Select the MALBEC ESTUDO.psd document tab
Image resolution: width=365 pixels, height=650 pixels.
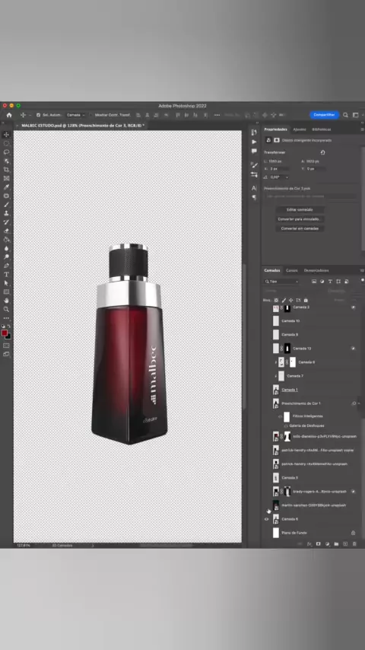coord(82,125)
